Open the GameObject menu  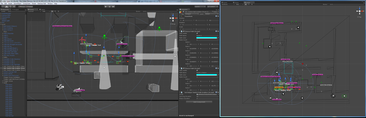click(17, 4)
